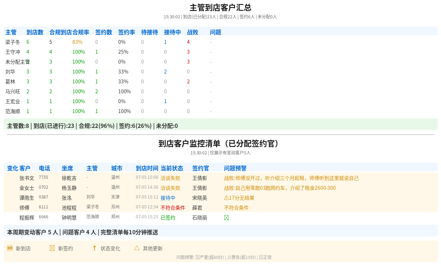Select the 待接待 column header
Image resolution: width=441 pixels, height=277 pixels.
point(150,32)
